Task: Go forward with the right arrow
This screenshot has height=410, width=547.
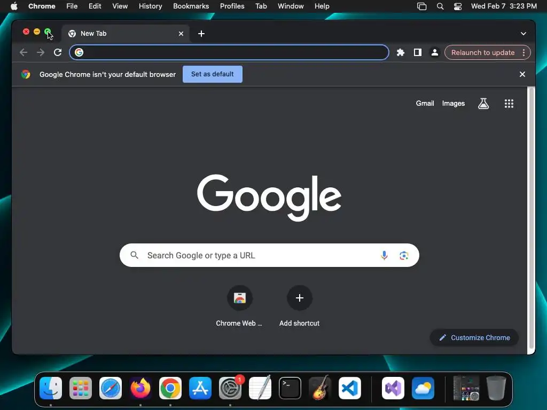Action: tap(41, 53)
